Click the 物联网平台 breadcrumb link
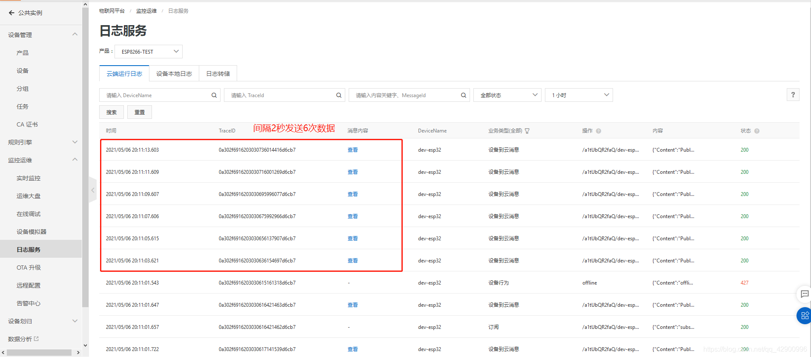This screenshot has height=357, width=811. click(112, 11)
